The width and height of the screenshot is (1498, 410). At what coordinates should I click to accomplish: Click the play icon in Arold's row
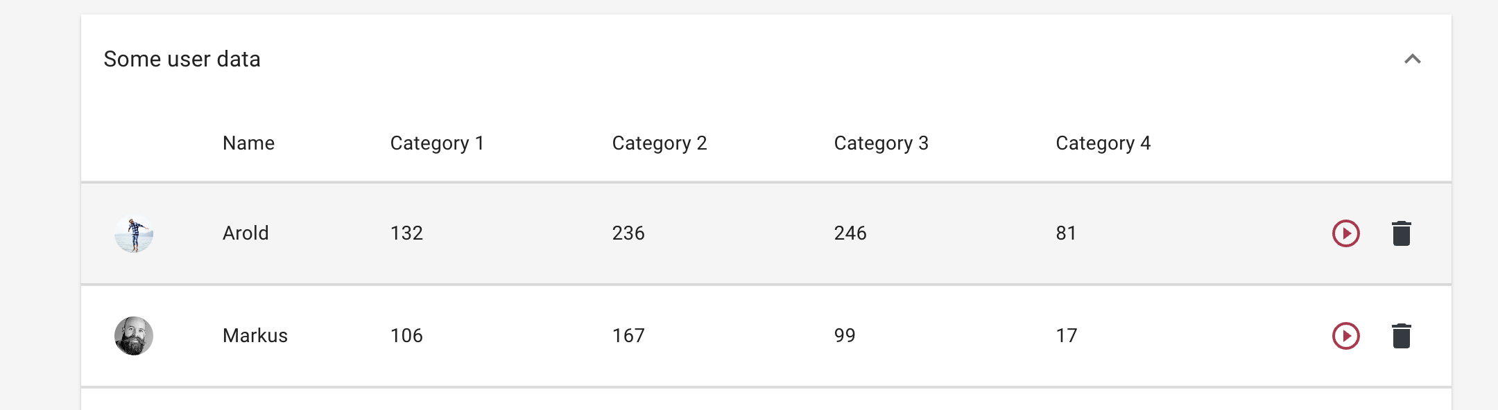point(1345,233)
